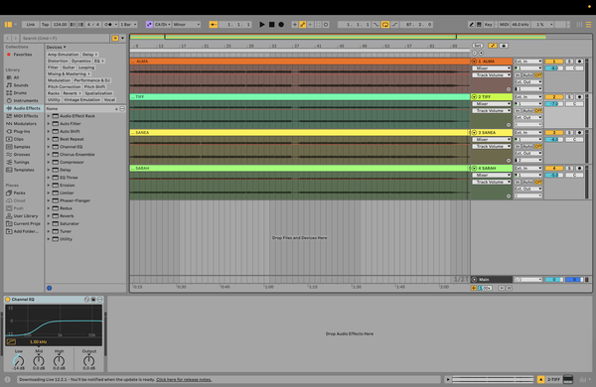Viewport: 596px width, 387px height.
Task: Click the TIFF clip header in arrangement
Action: coord(300,97)
